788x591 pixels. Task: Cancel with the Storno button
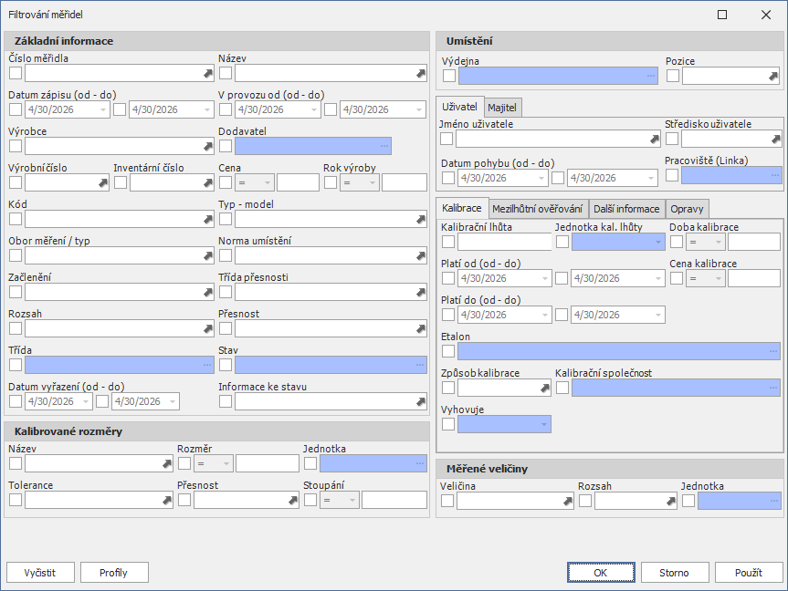click(x=675, y=573)
